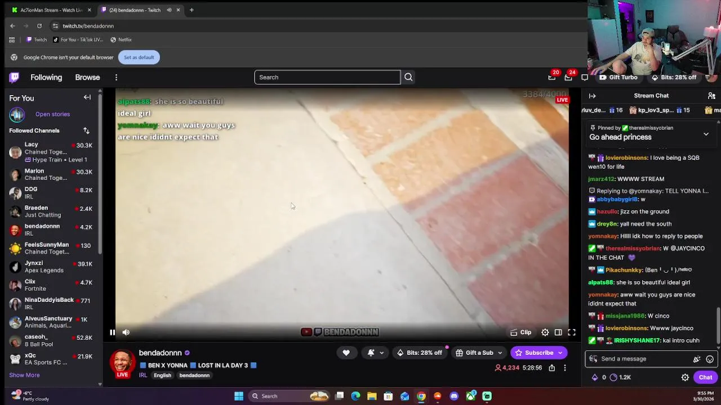This screenshot has width=721, height=405.
Task: Open Clix's Fortnite channel
Action: [51, 285]
